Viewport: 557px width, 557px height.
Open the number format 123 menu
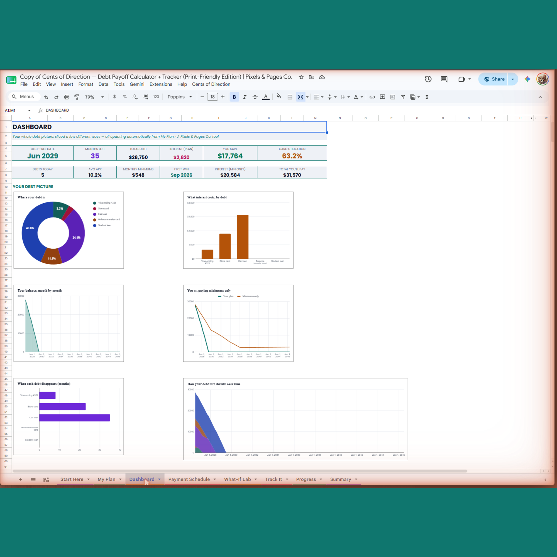click(156, 97)
